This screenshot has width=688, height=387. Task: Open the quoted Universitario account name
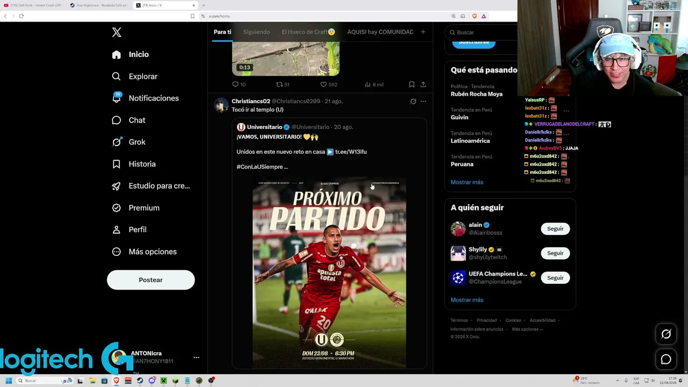(264, 127)
